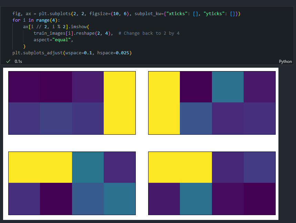Screen dimensions: 296x223
Task: Click the top-left subplot image
Action: pos(72,102)
